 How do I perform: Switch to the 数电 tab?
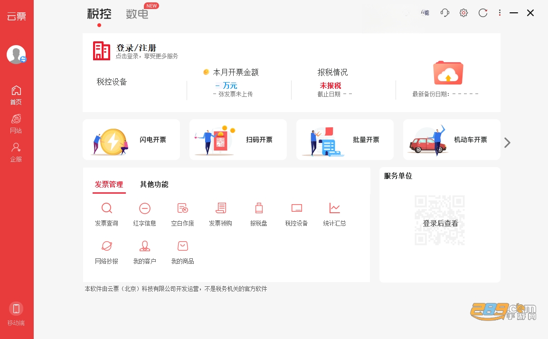pyautogui.click(x=137, y=14)
